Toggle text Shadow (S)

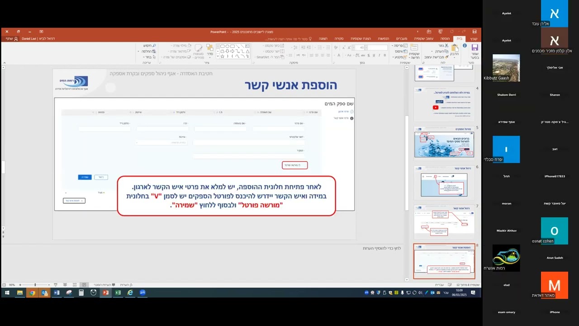(368, 55)
